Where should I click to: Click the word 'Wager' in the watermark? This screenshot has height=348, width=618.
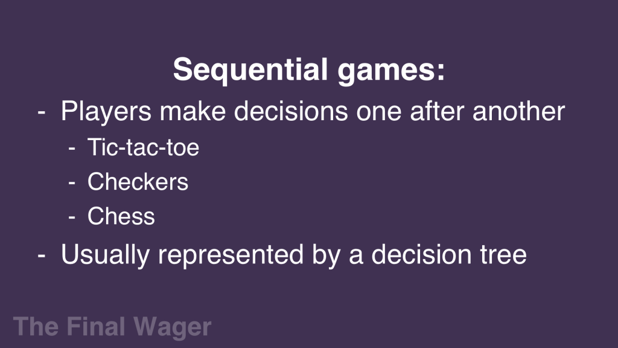(x=172, y=328)
